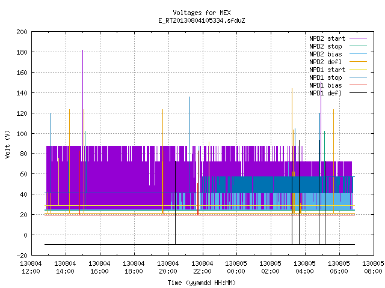
Task: Click the y-axis value -20
Action: pyautogui.click(x=22, y=256)
